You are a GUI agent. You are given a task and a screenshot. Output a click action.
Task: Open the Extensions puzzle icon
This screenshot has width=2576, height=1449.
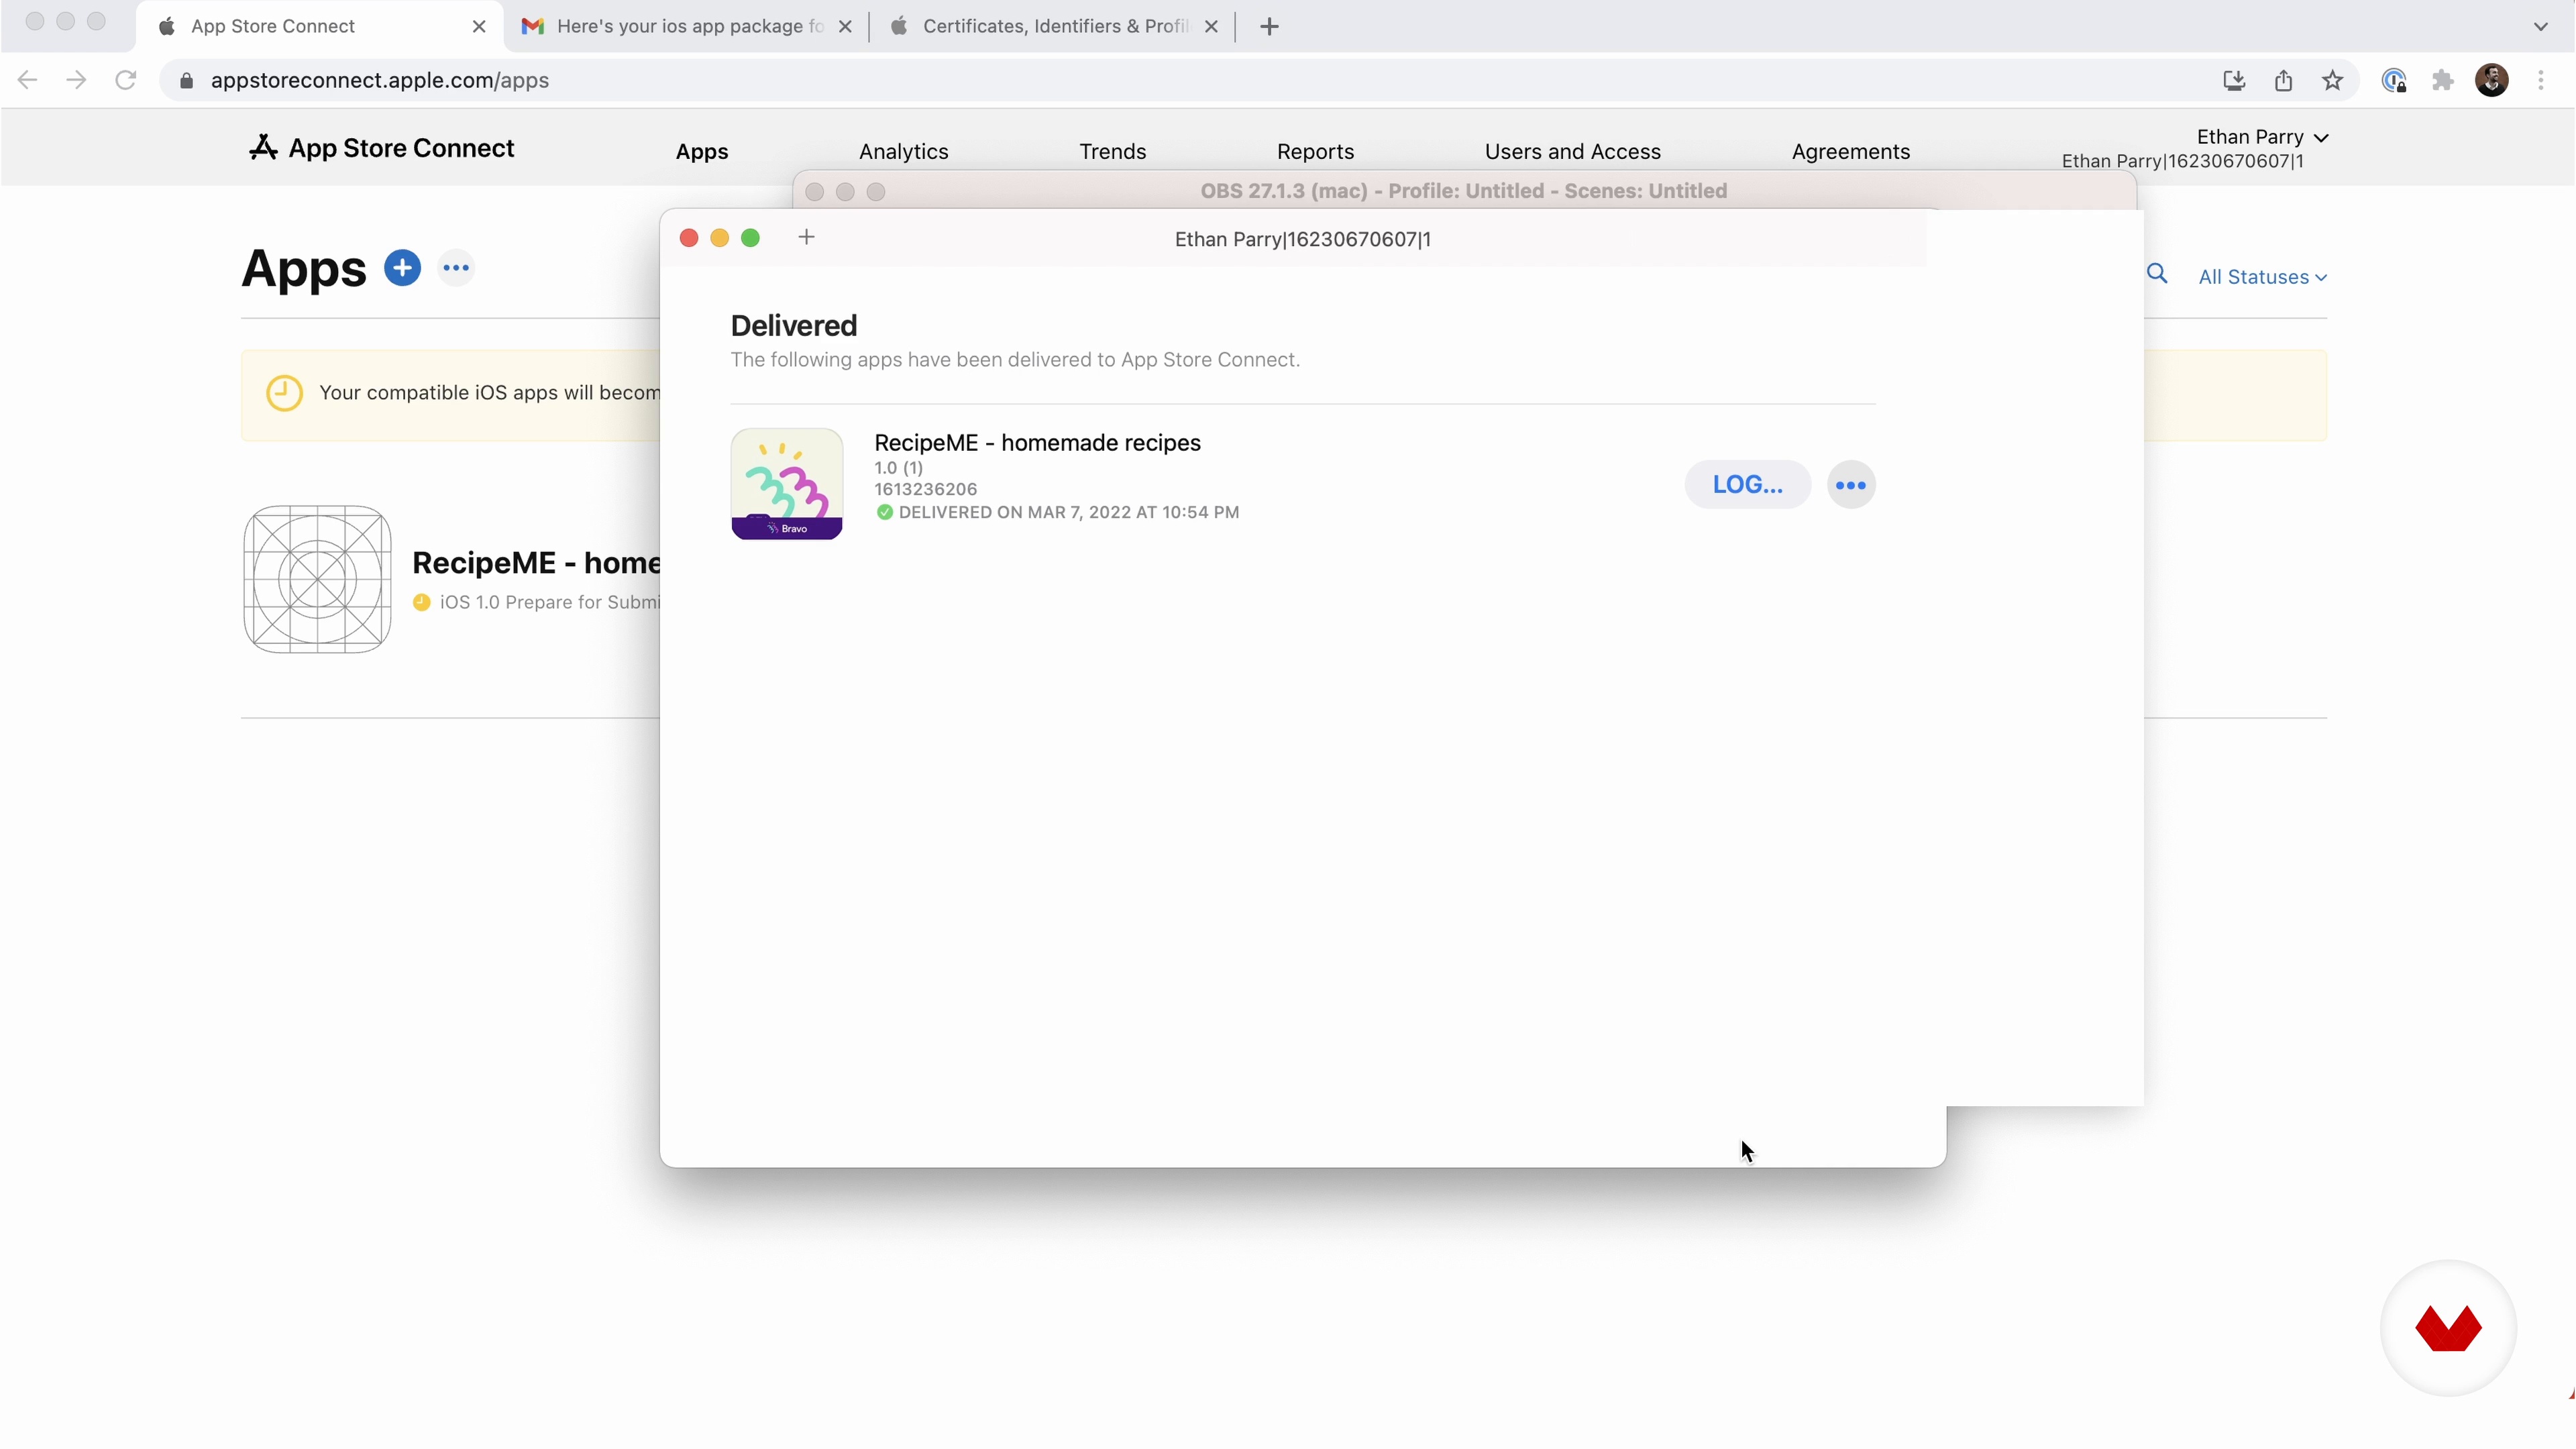pyautogui.click(x=2443, y=80)
